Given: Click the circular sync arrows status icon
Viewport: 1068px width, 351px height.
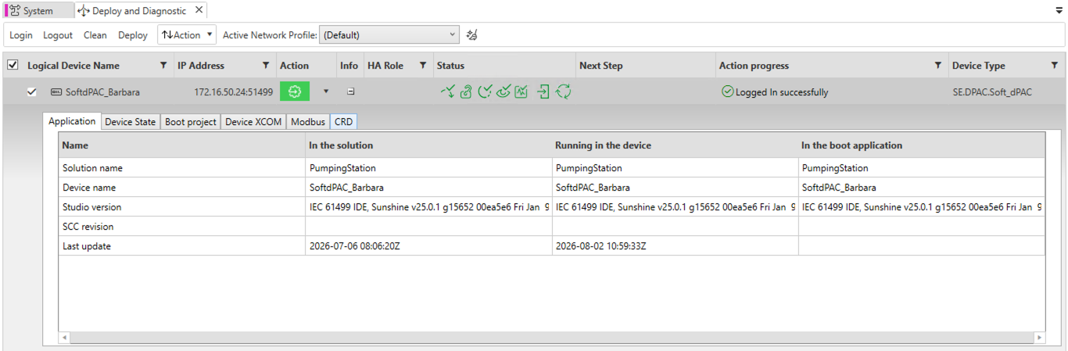Looking at the screenshot, I should [x=563, y=91].
